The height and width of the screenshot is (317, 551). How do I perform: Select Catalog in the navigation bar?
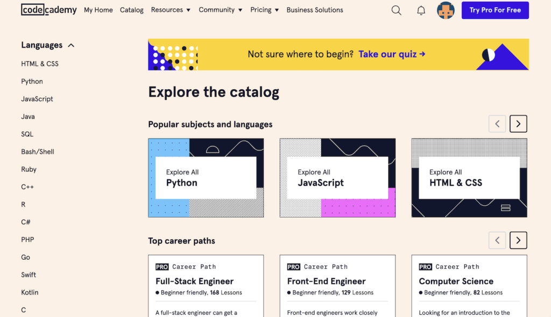click(x=131, y=10)
